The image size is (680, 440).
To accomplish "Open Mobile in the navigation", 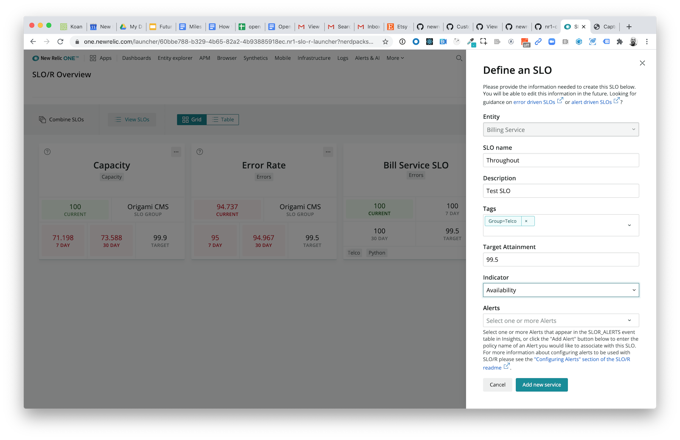I will point(282,58).
